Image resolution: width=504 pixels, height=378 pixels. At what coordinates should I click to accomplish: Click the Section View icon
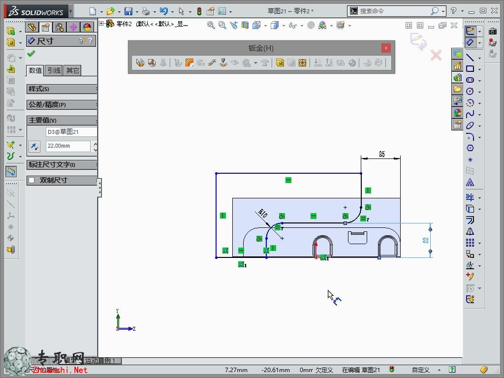point(245,25)
